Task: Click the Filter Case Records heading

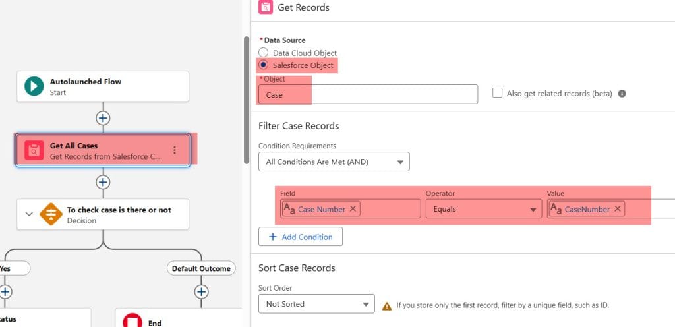Action: pyautogui.click(x=299, y=126)
